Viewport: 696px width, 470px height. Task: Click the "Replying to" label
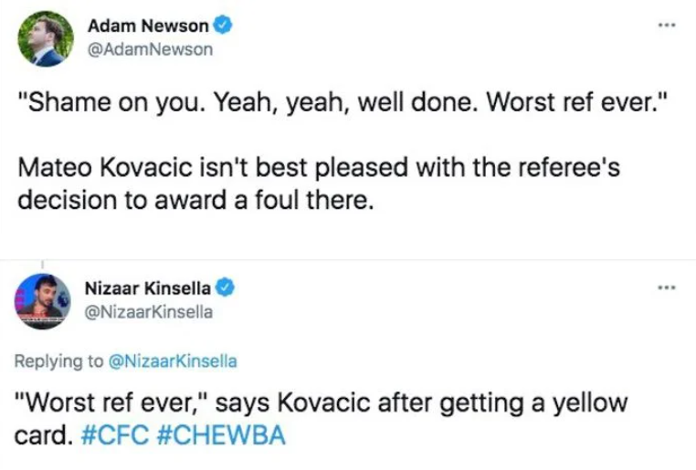pyautogui.click(x=58, y=360)
